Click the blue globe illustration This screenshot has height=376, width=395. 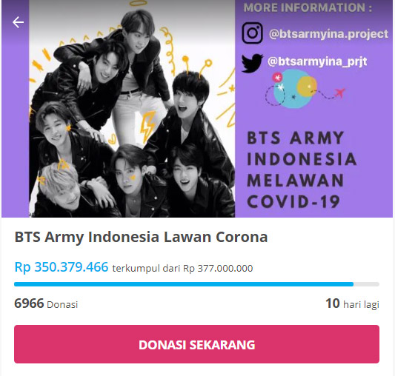point(292,90)
